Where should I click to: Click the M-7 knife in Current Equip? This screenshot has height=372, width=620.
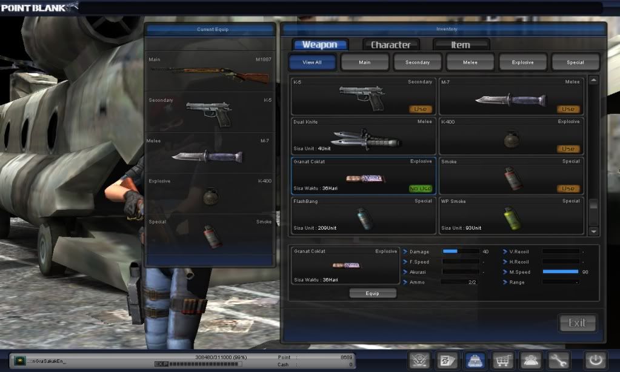tap(207, 156)
